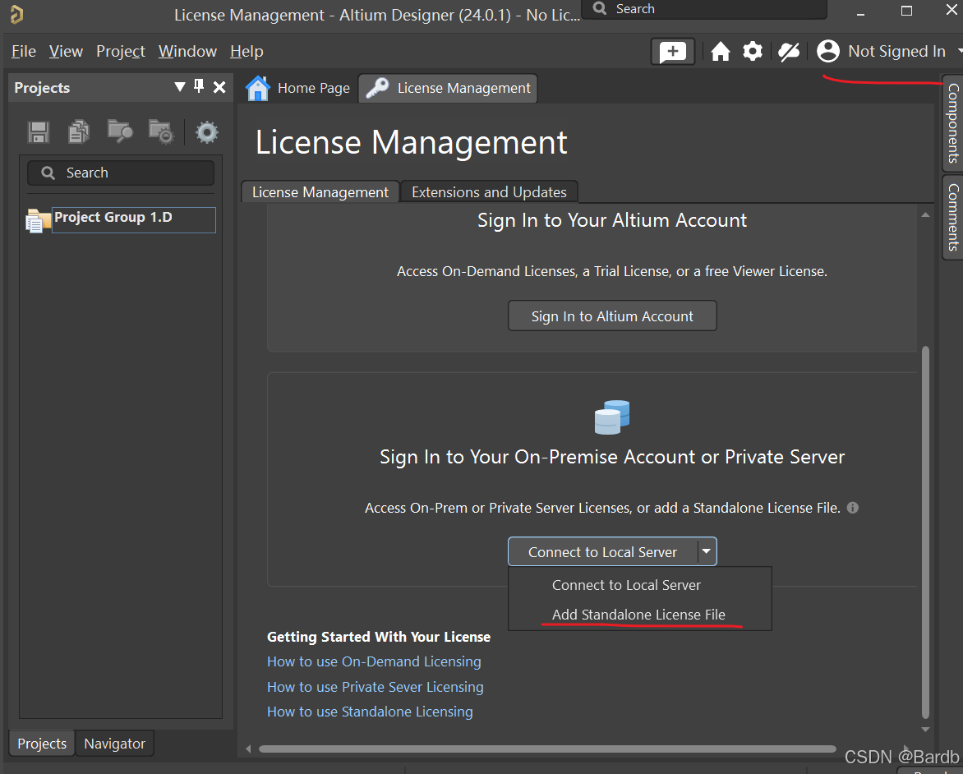The width and height of the screenshot is (963, 774).
Task: Click the title bar Search field
Action: (704, 8)
